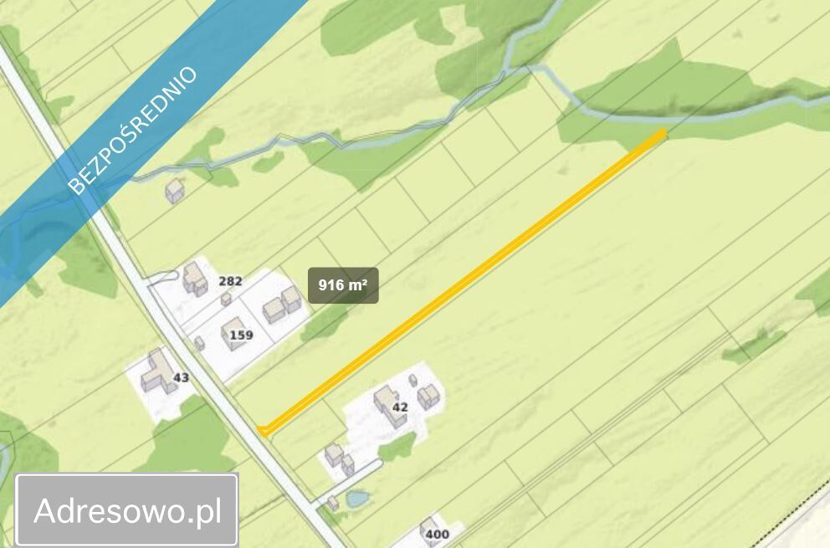
Task: Click the 916 m² area label
Action: 343,285
